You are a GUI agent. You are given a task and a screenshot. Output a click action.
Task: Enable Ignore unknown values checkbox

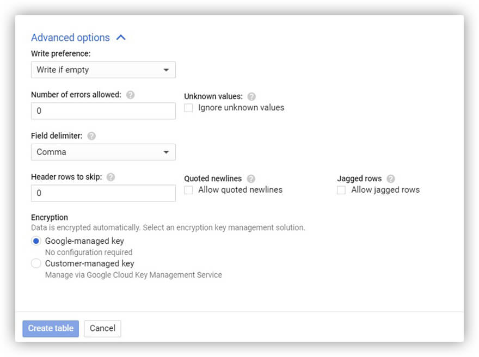pos(188,108)
